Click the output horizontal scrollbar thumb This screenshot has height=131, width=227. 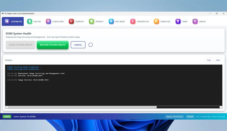(82, 107)
